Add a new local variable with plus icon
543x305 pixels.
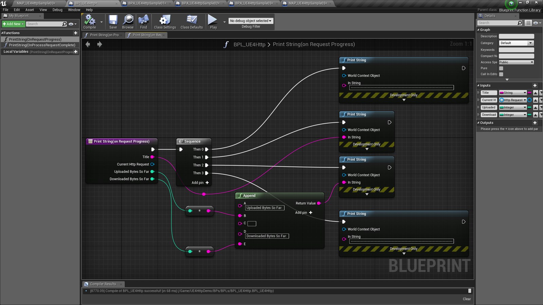(76, 52)
